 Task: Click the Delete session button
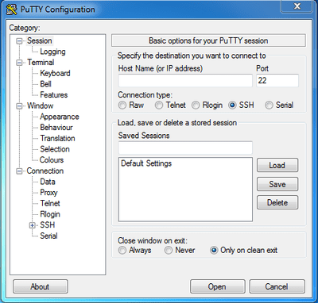[277, 203]
